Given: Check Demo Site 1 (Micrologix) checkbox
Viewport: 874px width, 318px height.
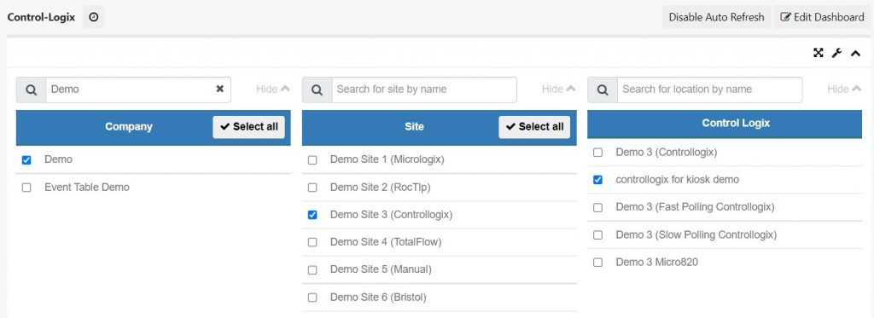Looking at the screenshot, I should (x=312, y=160).
